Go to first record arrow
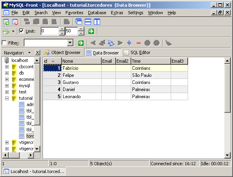The width and height of the screenshot is (233, 177). tap(93, 43)
